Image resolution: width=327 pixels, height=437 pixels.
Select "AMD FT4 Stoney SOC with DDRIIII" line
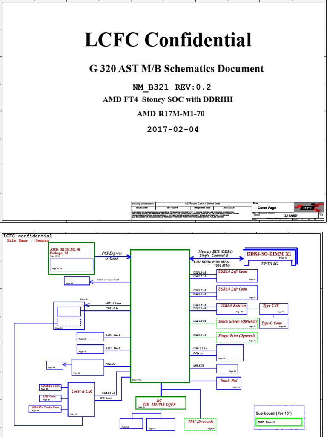click(168, 99)
